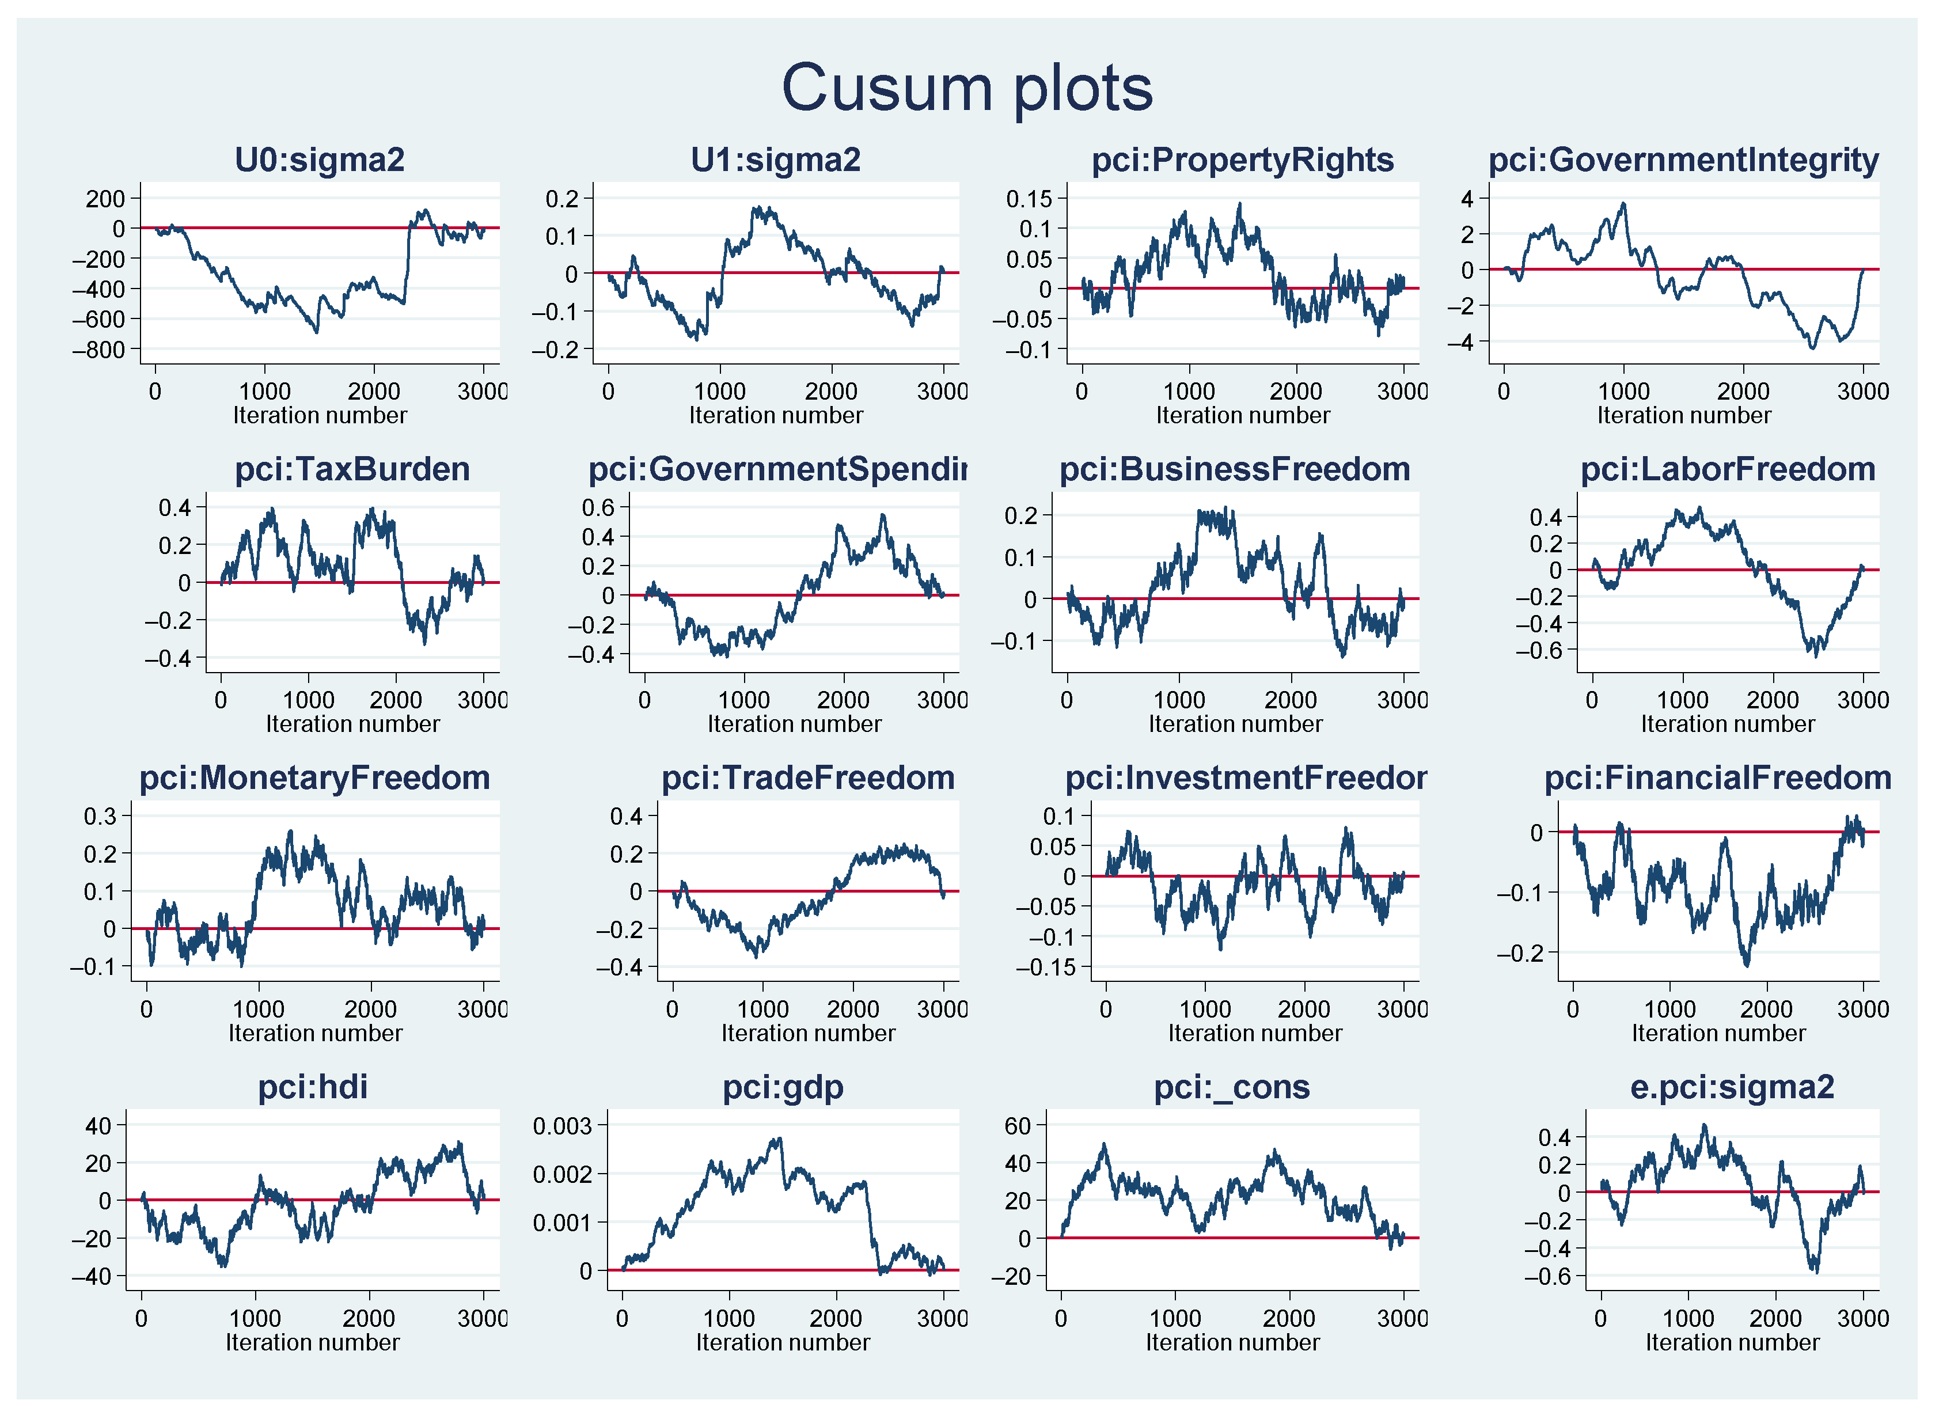Select the pci:hdi plot title
The height and width of the screenshot is (1423, 1939).
[313, 1087]
